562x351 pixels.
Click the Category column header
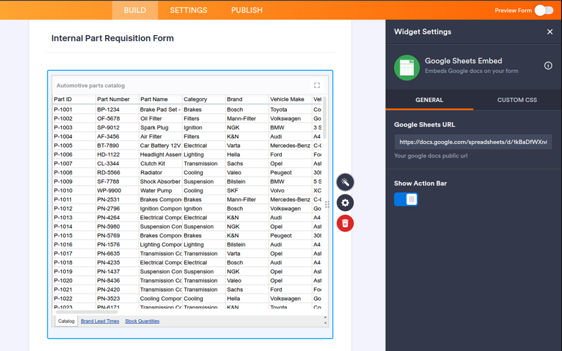[x=204, y=99]
